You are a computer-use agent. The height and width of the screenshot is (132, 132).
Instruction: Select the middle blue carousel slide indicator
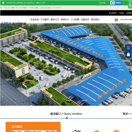tap(77, 100)
